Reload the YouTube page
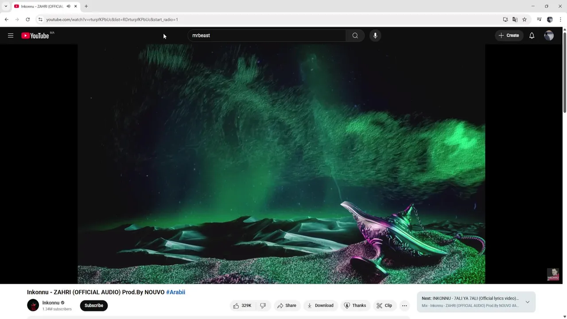 click(x=27, y=19)
